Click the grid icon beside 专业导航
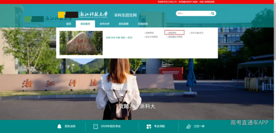Image resolution: width=276 pixels, height=133 pixels. (x=149, y=127)
